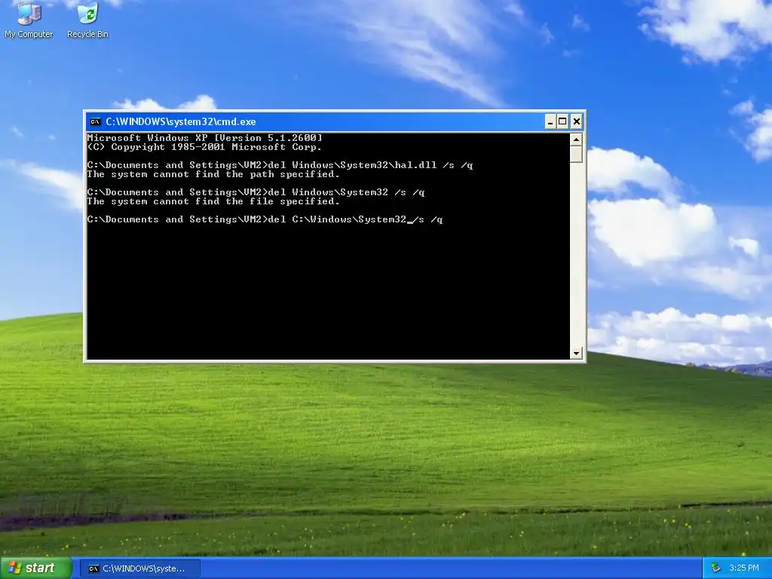Select the Recycle Bin desktop icon
772x579 pixels.
click(87, 20)
